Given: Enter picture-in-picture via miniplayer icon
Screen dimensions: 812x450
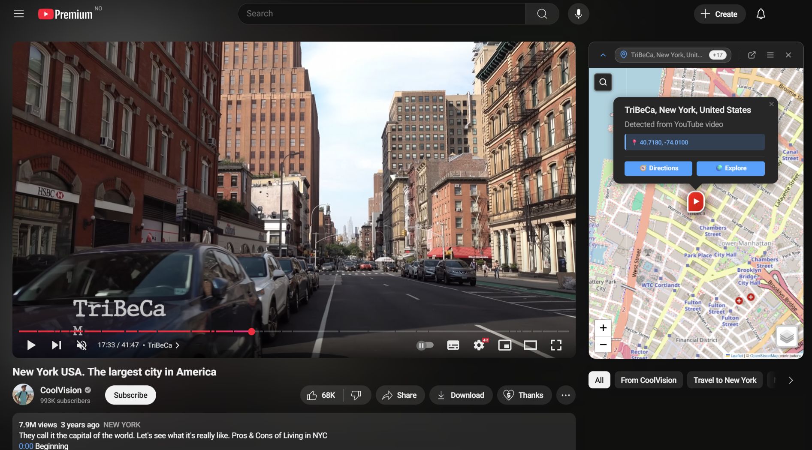Looking at the screenshot, I should (504, 345).
